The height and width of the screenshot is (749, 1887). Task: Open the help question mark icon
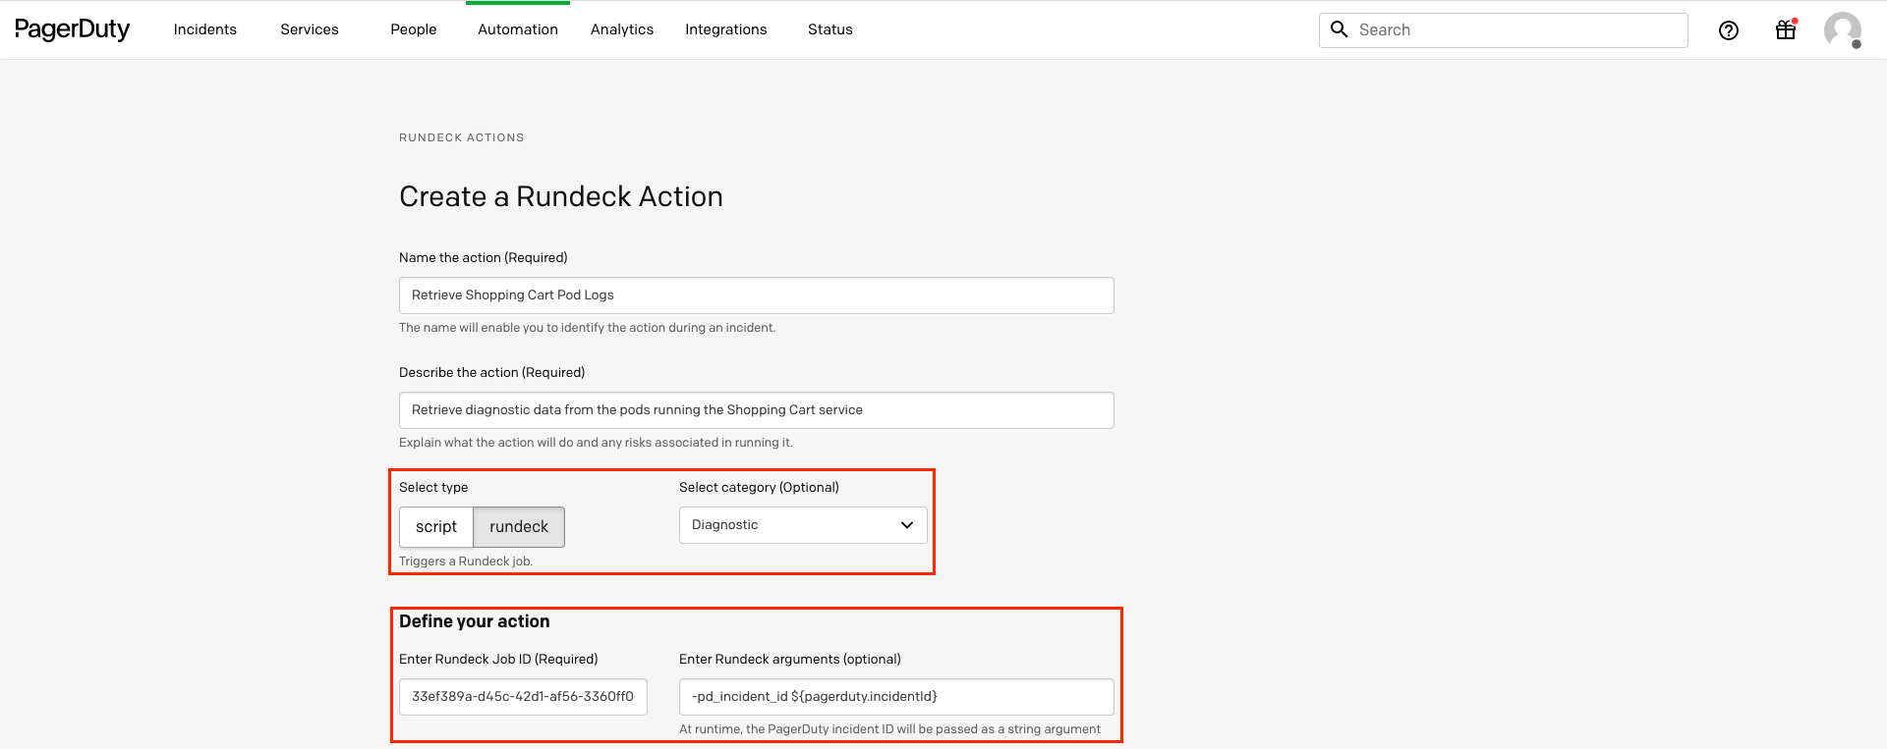pos(1729,30)
